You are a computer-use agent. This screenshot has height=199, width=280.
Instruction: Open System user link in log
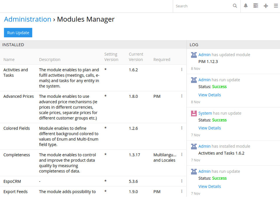point(205,113)
